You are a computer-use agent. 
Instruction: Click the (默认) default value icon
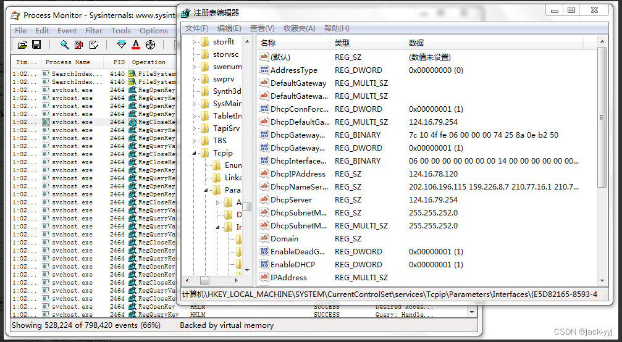[264, 57]
